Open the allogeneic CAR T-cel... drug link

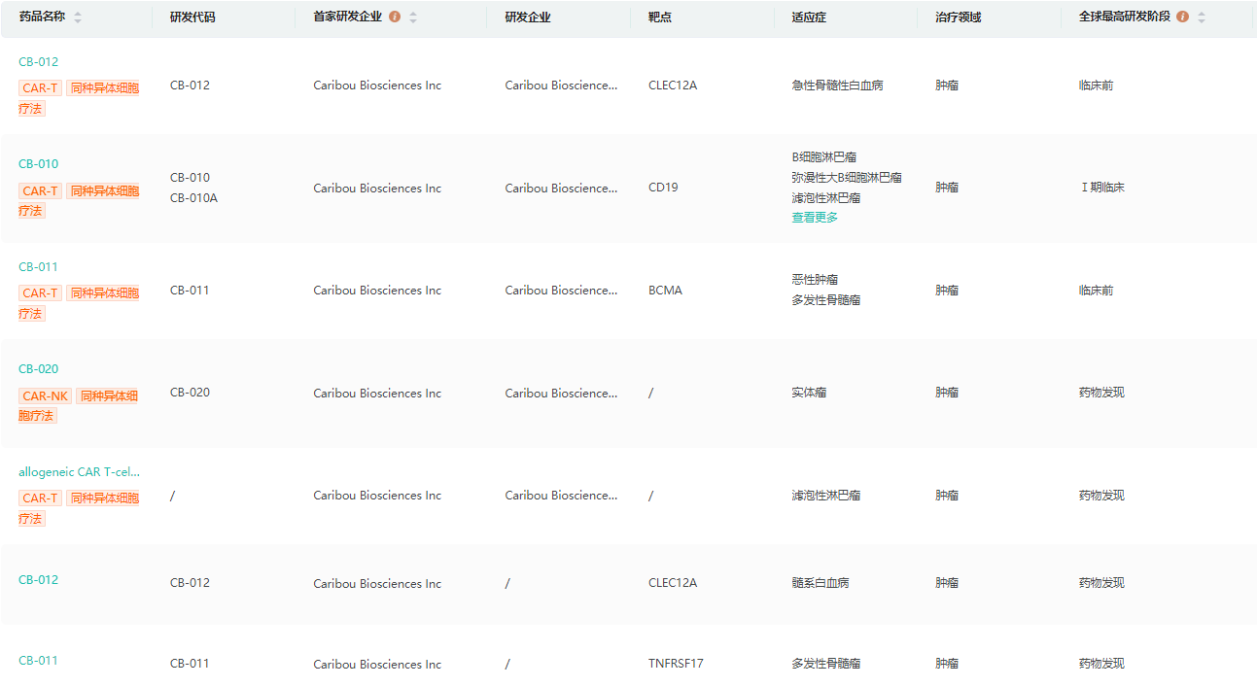click(80, 472)
